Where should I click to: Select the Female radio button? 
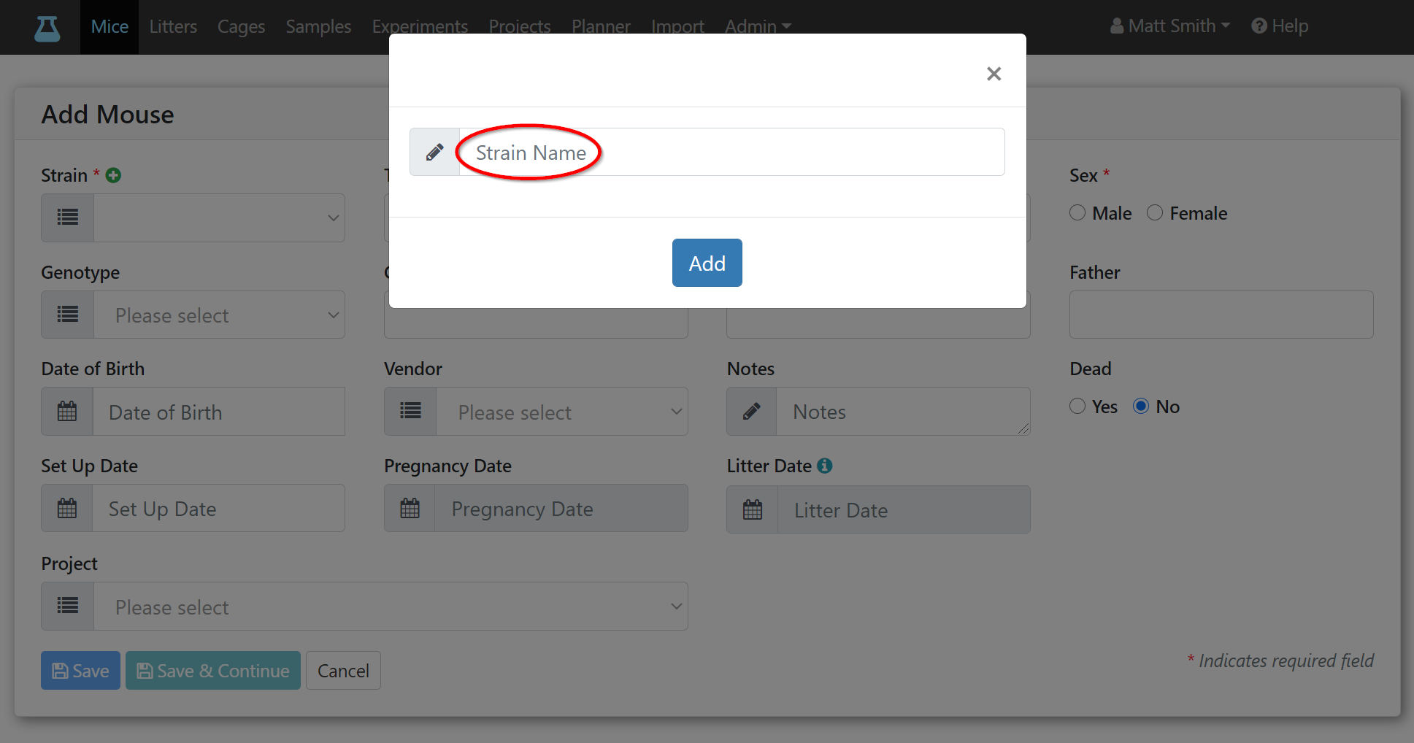(x=1155, y=212)
